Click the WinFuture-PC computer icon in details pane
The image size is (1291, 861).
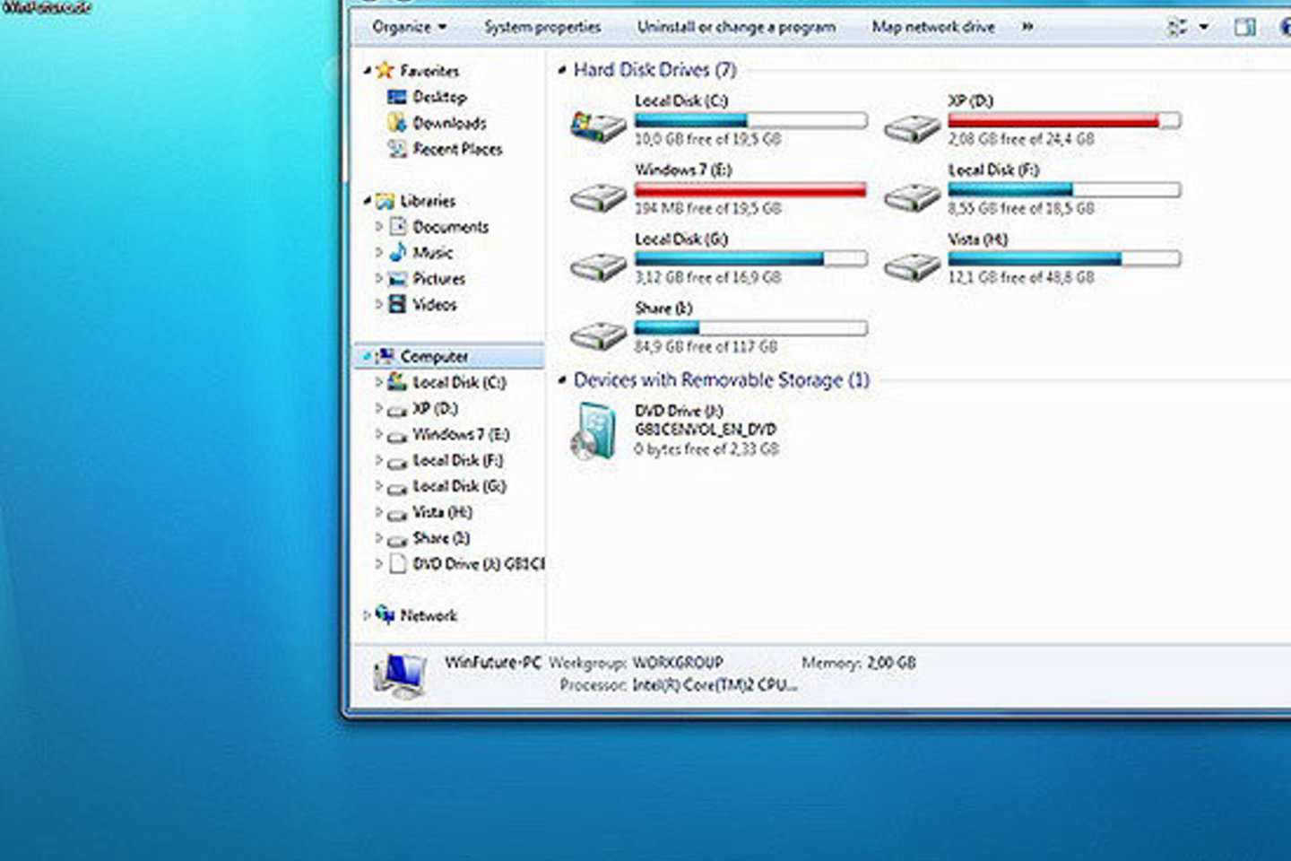tap(399, 675)
